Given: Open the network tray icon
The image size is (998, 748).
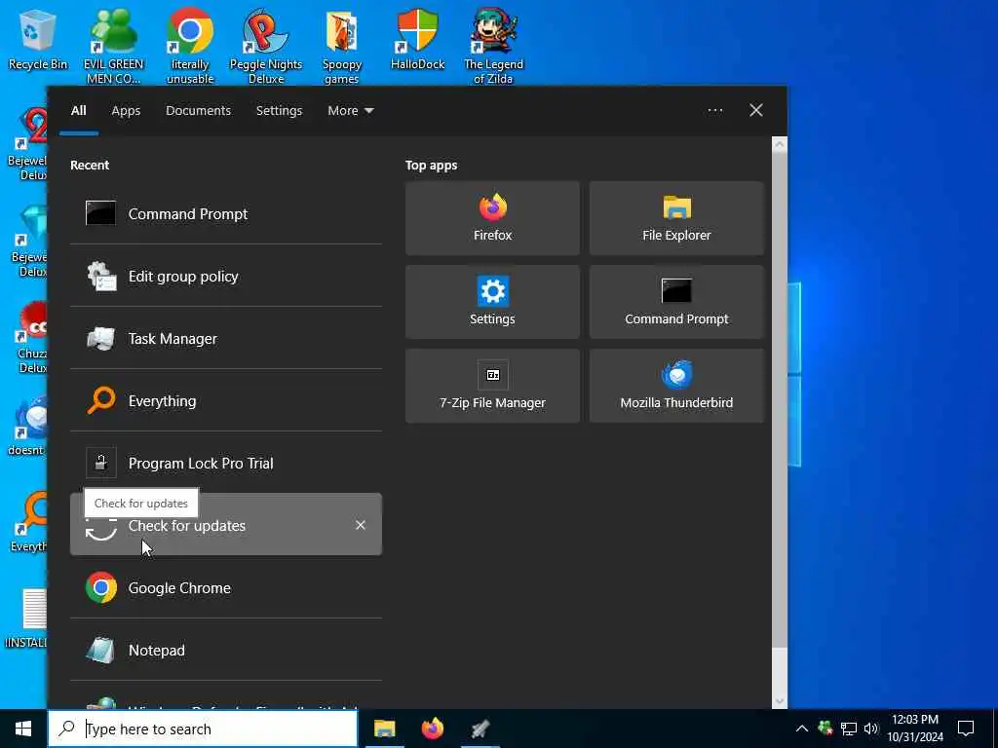Looking at the screenshot, I should 849,729.
